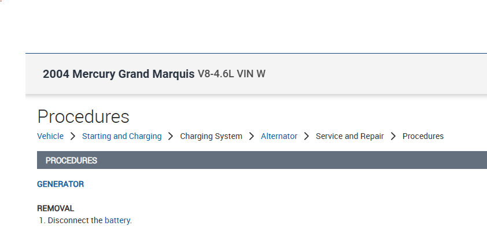Select Charging System in the breadcrumb
The width and height of the screenshot is (487, 237).
point(211,137)
